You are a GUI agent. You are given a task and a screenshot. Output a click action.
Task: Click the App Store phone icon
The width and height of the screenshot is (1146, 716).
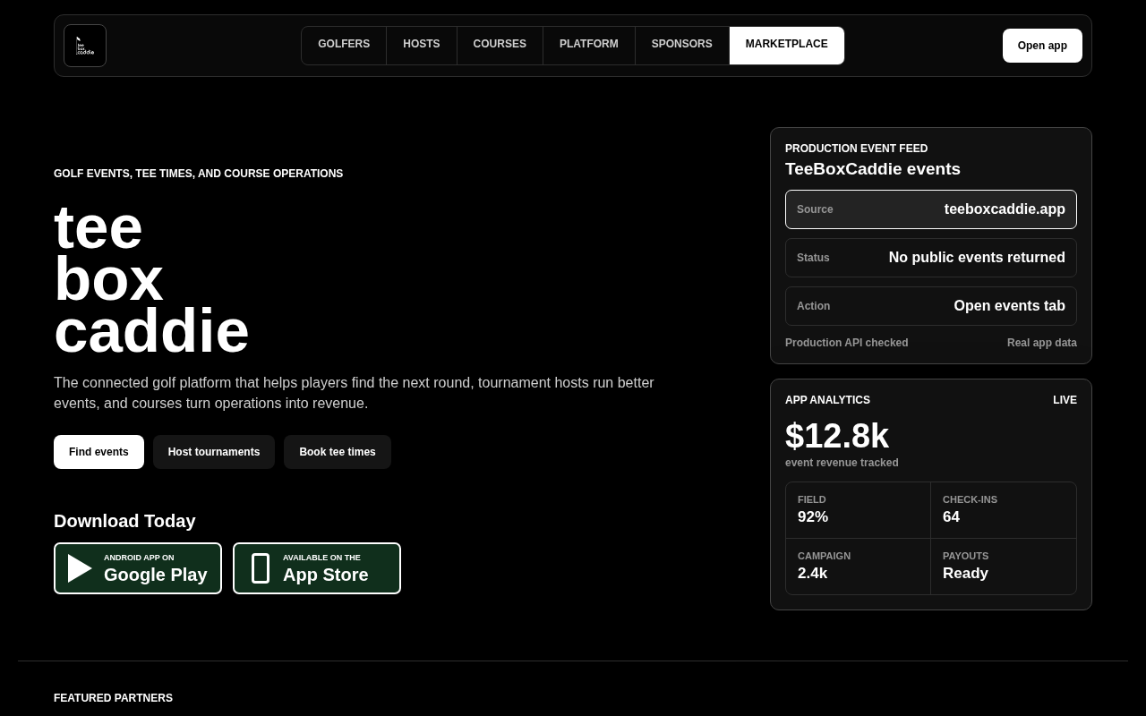pyautogui.click(x=261, y=568)
